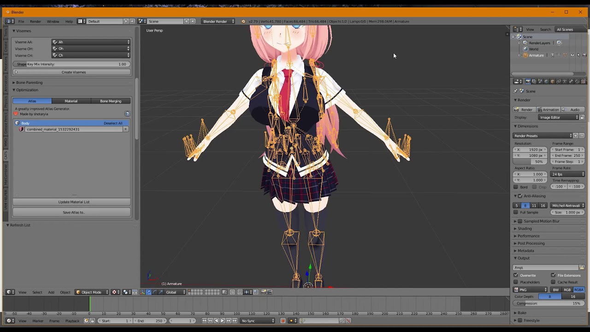Click Deselect All in Body row
This screenshot has width=590, height=332.
pos(113,123)
